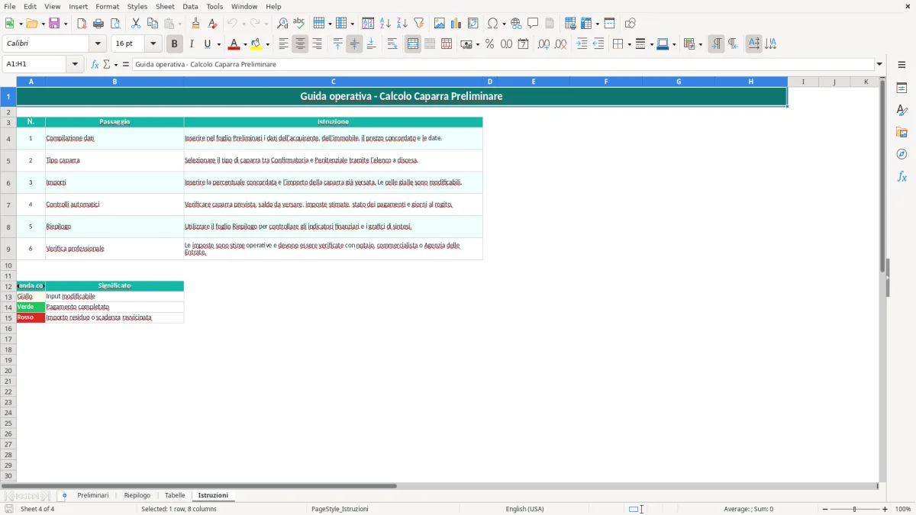916x515 pixels.
Task: Click the sidebar settings hamburger button
Action: click(x=901, y=65)
